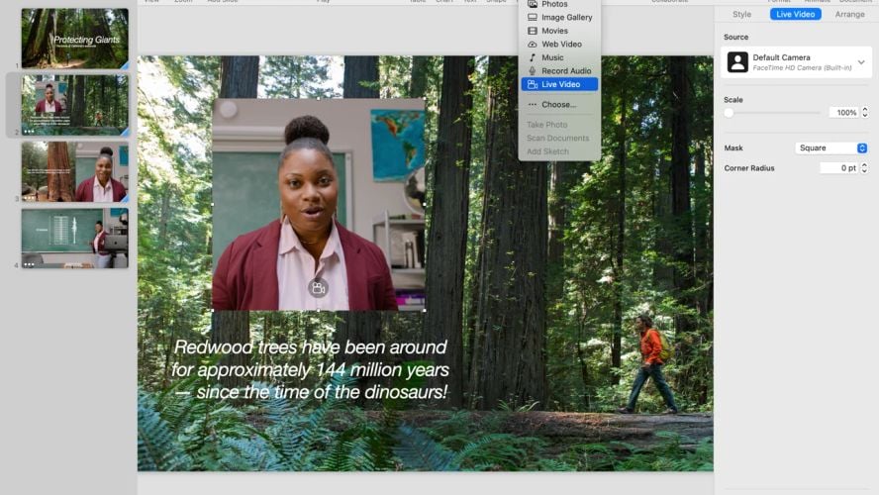Viewport: 879px width, 495px height.
Task: Open the Mask Square dropdown
Action: [x=831, y=148]
